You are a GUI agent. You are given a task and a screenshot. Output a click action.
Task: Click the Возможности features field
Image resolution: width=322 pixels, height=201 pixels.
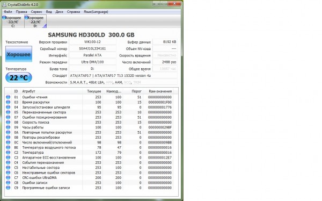[123, 82]
